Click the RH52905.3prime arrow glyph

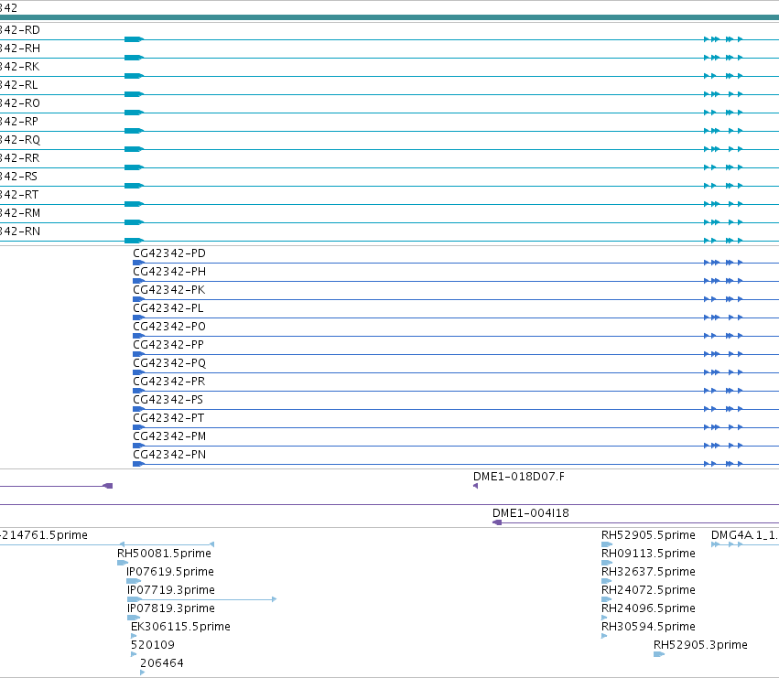[x=659, y=654]
